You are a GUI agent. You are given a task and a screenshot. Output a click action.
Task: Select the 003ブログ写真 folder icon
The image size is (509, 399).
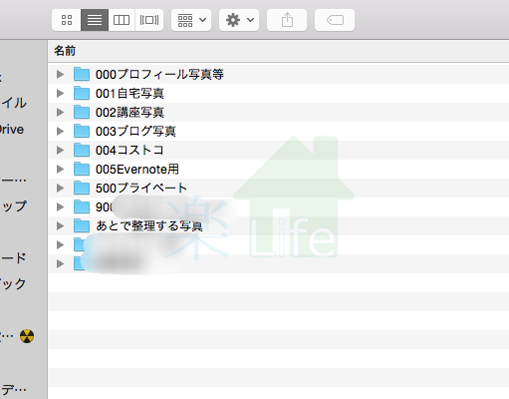click(82, 131)
